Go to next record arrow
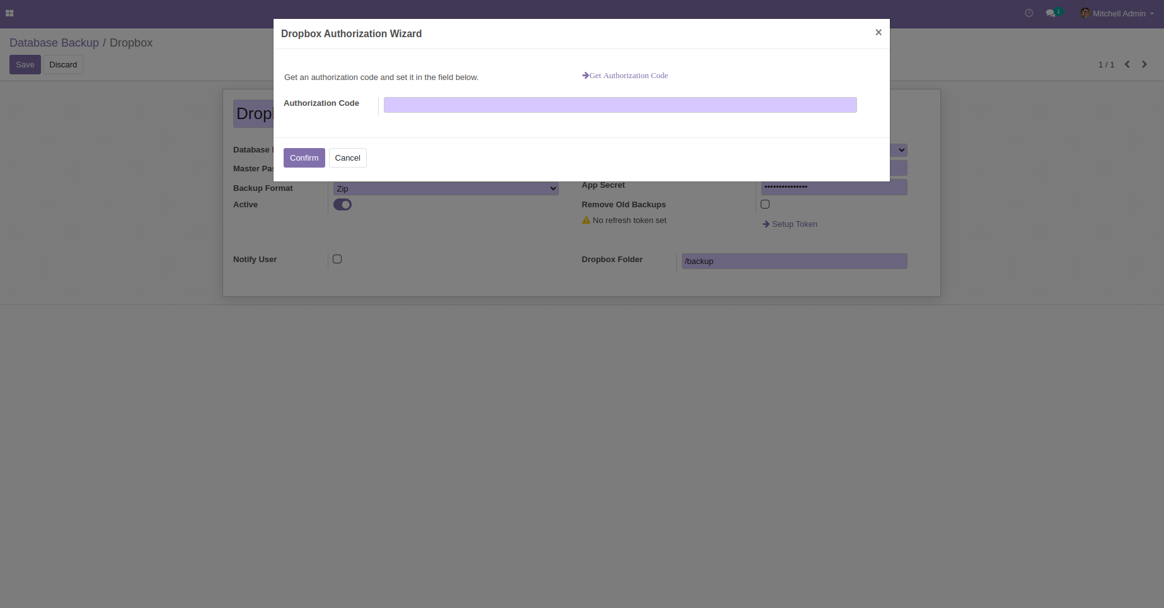The width and height of the screenshot is (1164, 608). point(1144,64)
